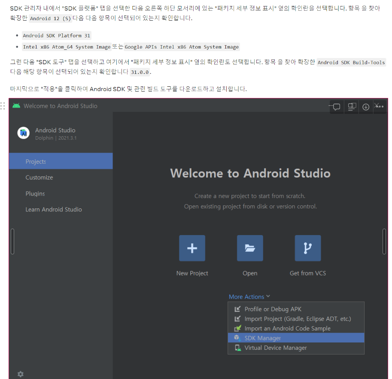Screen dimensions: 392x379
Task: Click the screen layout icon on the image toolbar
Action: point(352,107)
